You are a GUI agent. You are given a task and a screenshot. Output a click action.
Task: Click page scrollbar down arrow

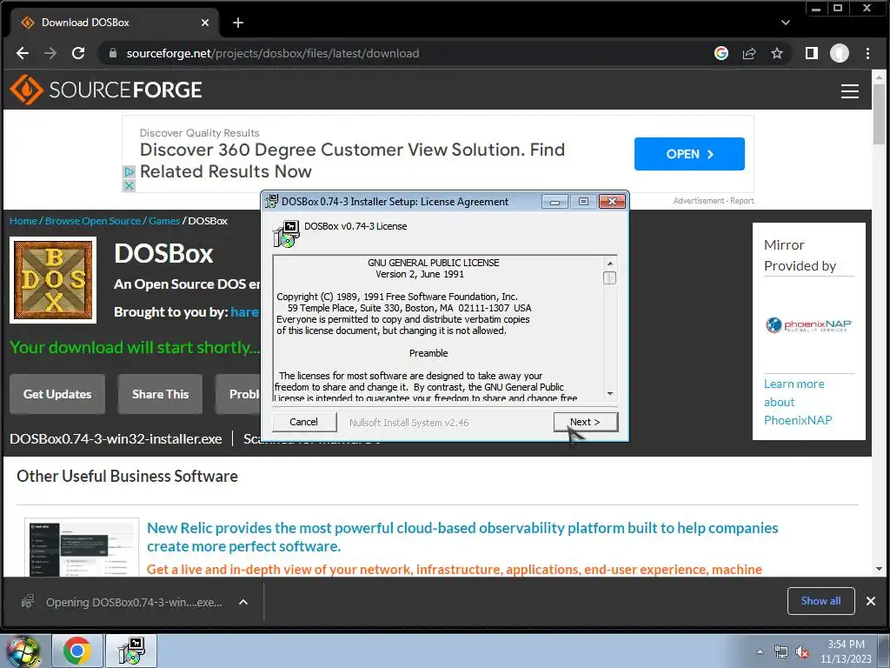pyautogui.click(x=880, y=569)
